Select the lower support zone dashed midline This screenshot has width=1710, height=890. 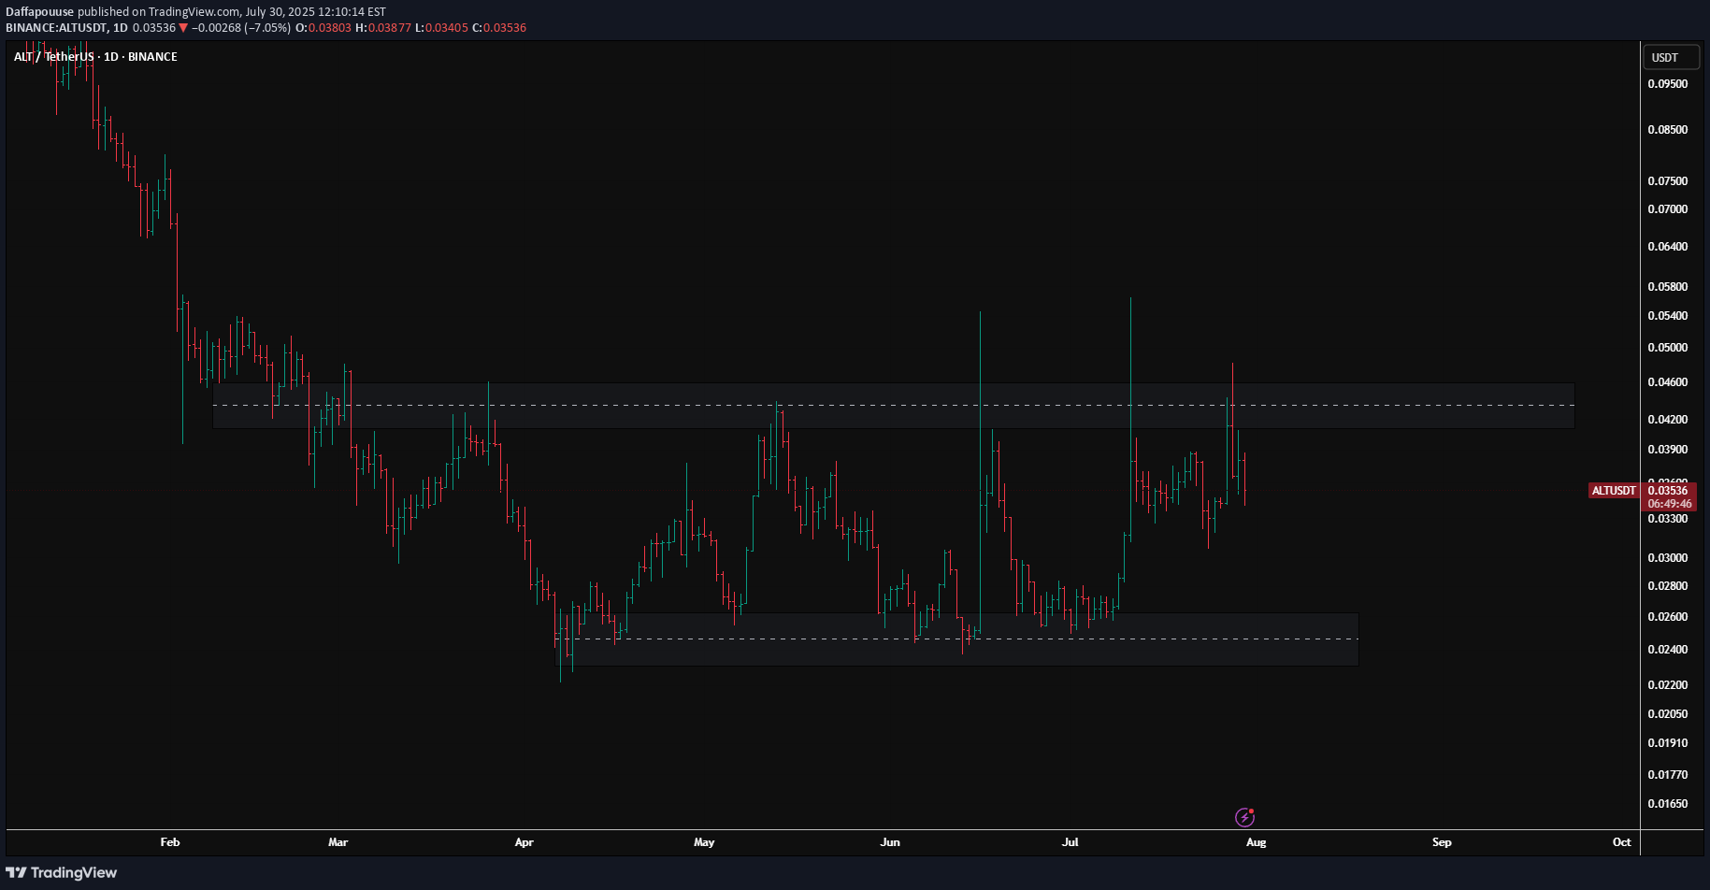(956, 639)
